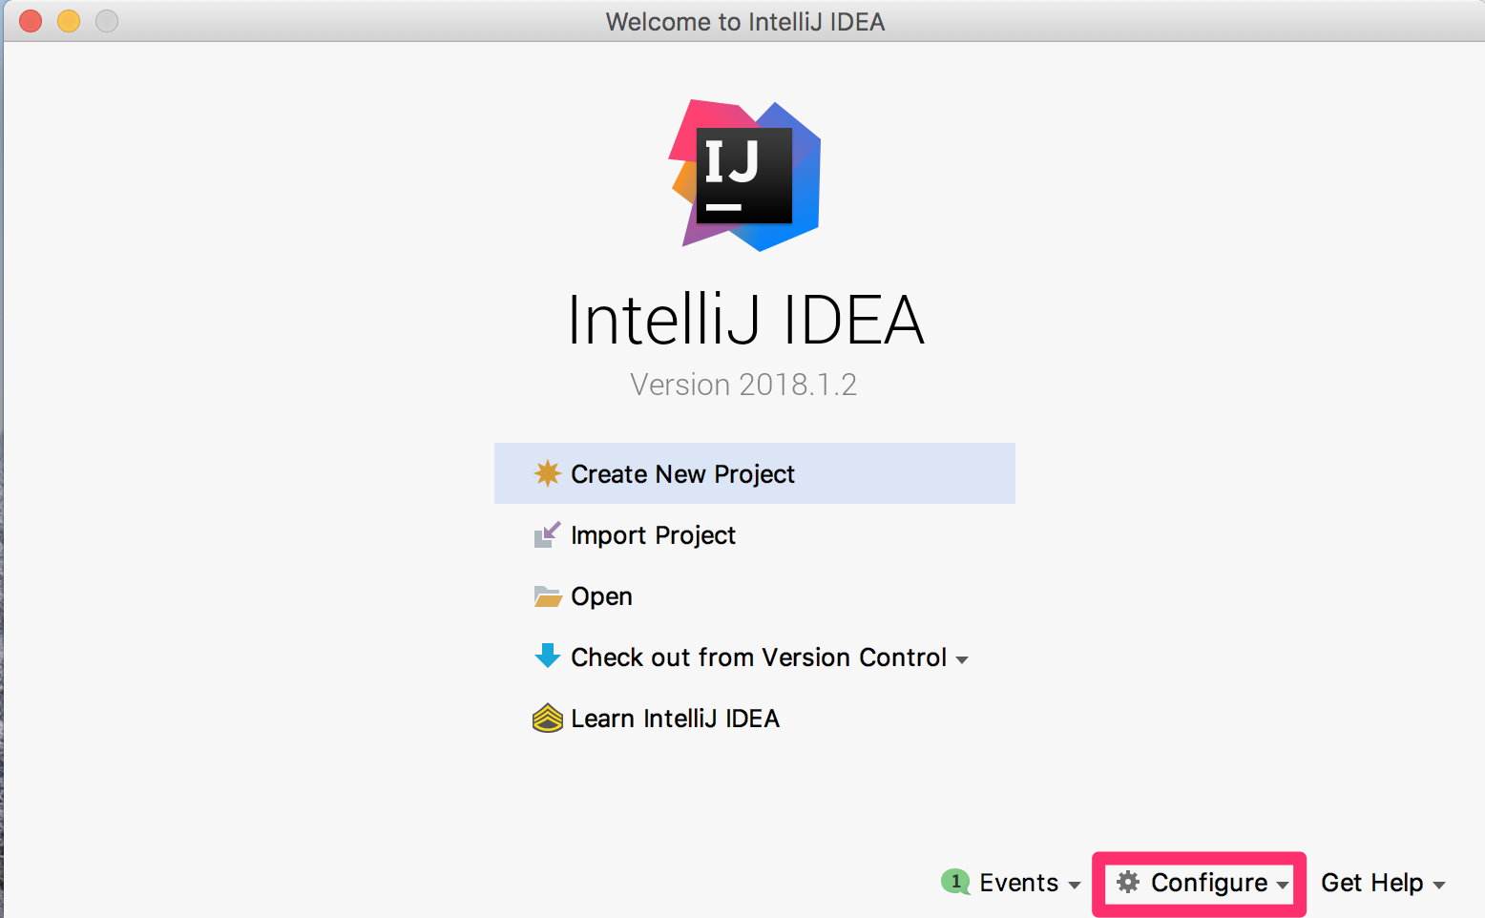Expand the Check out from Version Control dropdown

point(963,659)
